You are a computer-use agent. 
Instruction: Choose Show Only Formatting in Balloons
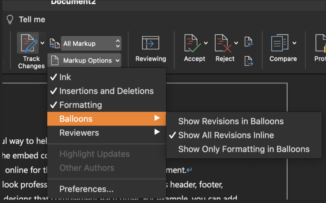coord(244,149)
